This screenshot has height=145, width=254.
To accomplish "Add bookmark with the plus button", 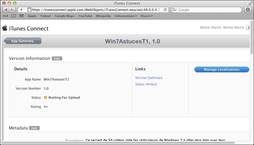I will (21, 10).
